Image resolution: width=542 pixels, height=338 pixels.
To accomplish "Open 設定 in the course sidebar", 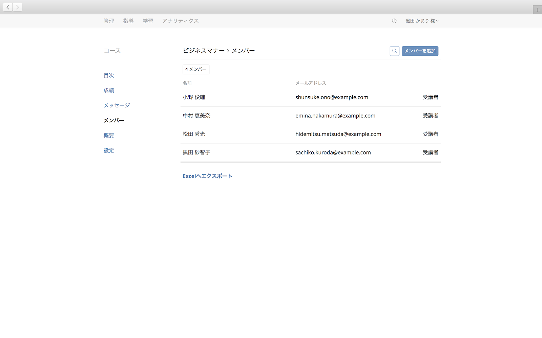I will click(x=109, y=150).
